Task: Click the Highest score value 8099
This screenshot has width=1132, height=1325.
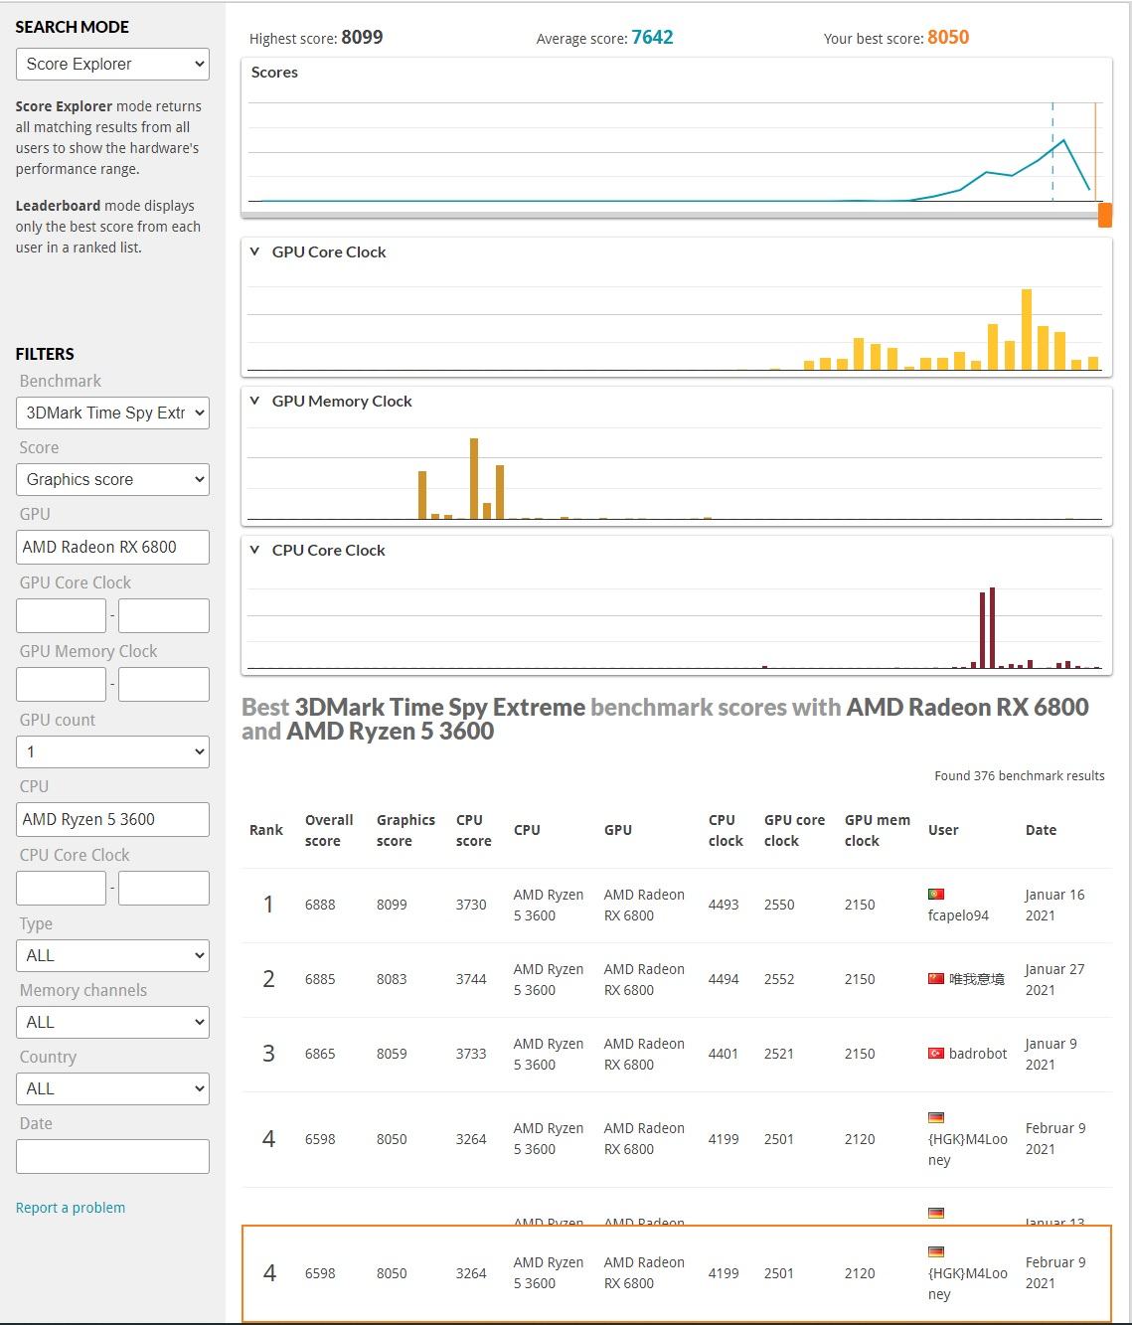Action: [x=362, y=38]
